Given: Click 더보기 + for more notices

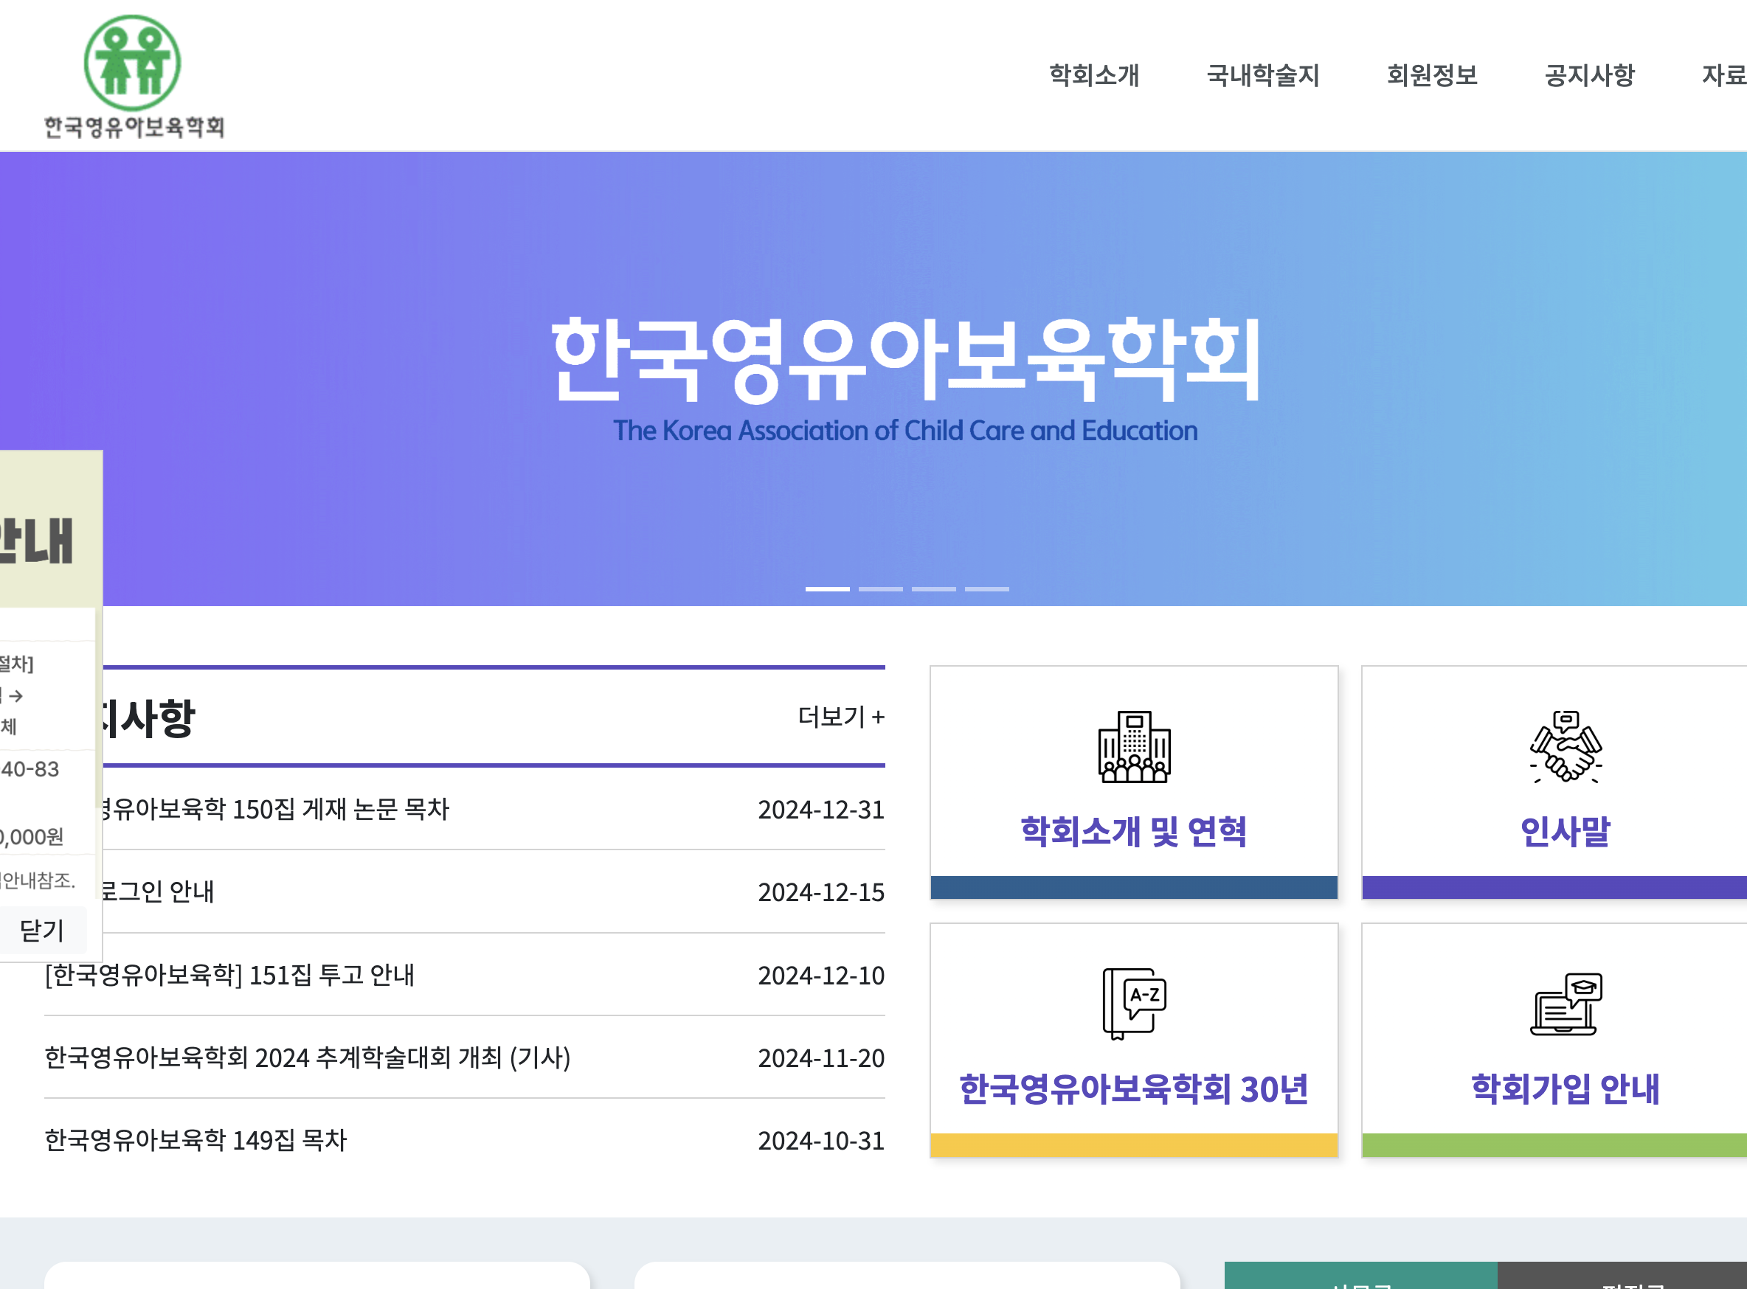Looking at the screenshot, I should [x=841, y=716].
